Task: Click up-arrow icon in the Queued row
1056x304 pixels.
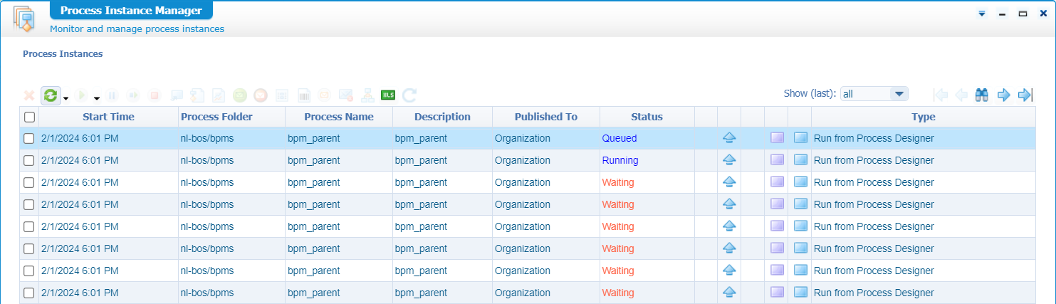Action: point(729,138)
